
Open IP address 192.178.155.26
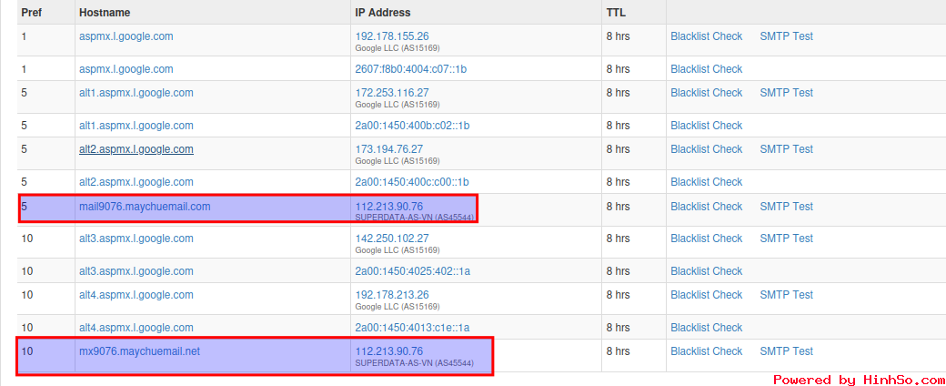[x=391, y=36]
